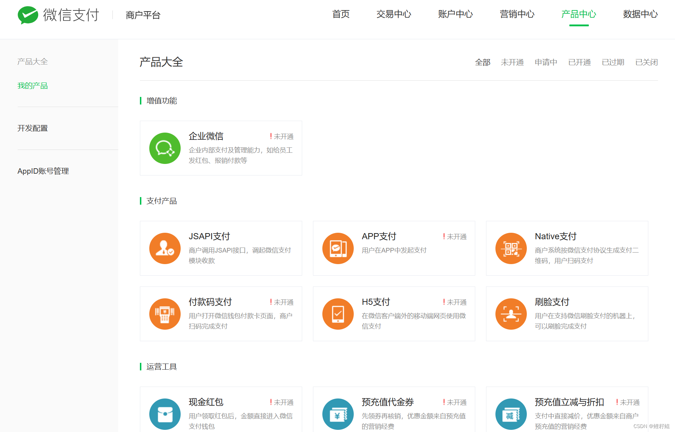Open 账户中心 navigation item

click(455, 14)
